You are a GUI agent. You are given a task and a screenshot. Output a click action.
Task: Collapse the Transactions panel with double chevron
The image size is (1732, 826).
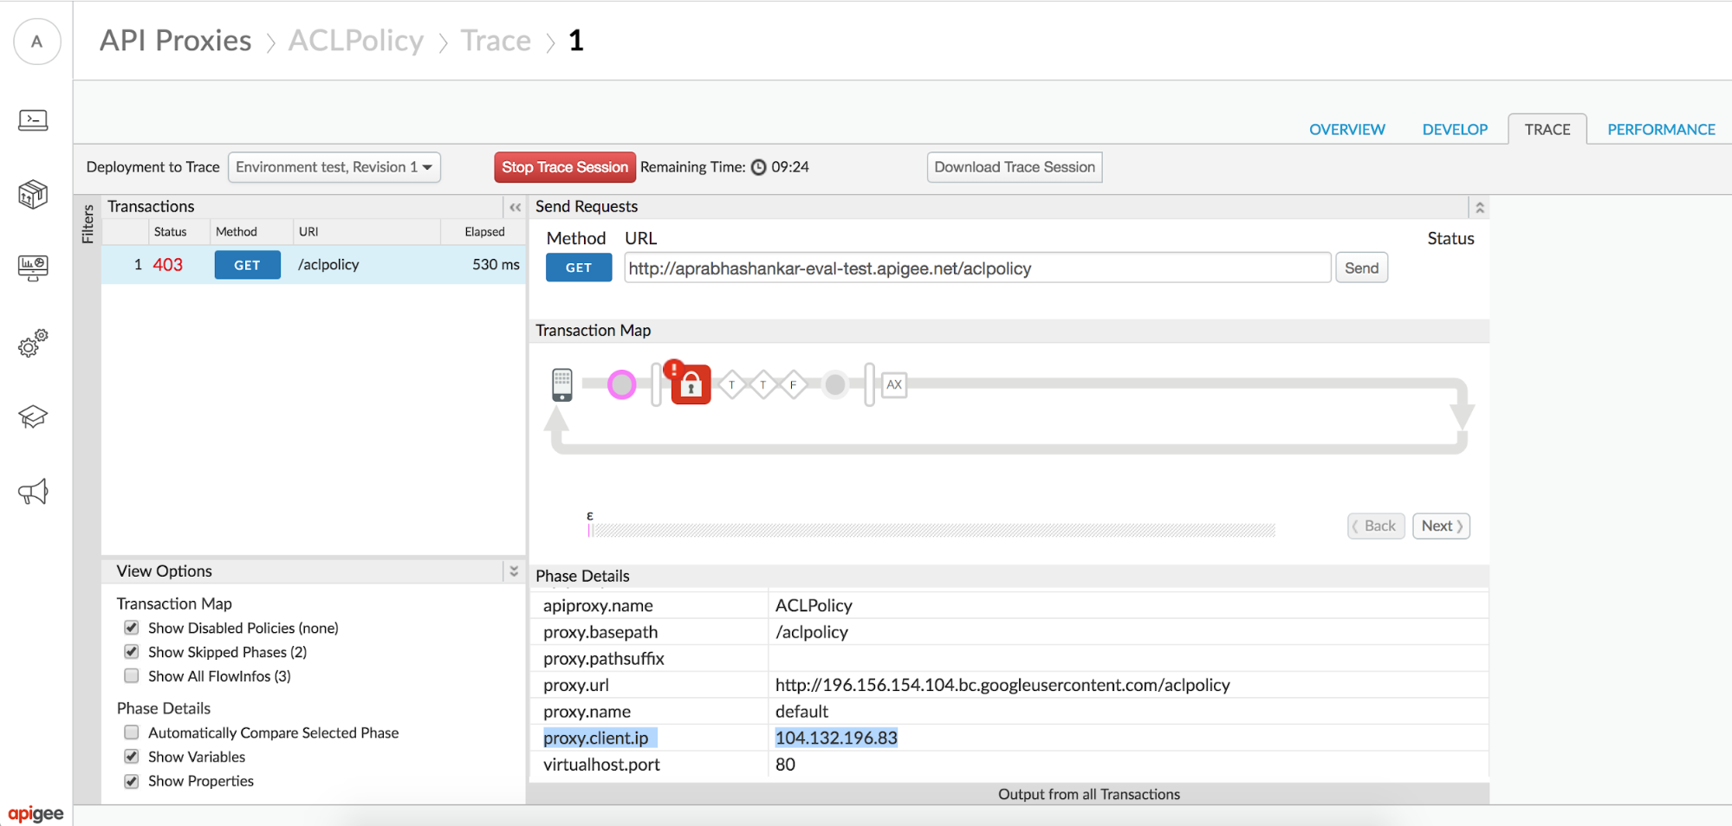(515, 207)
